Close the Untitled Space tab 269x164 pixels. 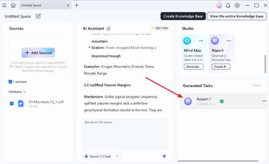(x=68, y=5)
